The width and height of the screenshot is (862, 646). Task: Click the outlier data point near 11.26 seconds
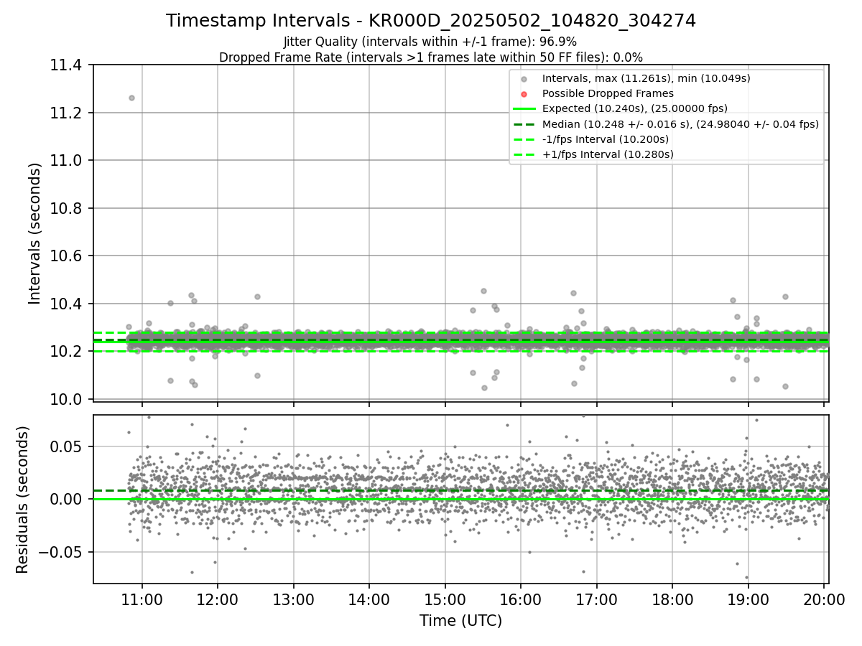click(131, 98)
